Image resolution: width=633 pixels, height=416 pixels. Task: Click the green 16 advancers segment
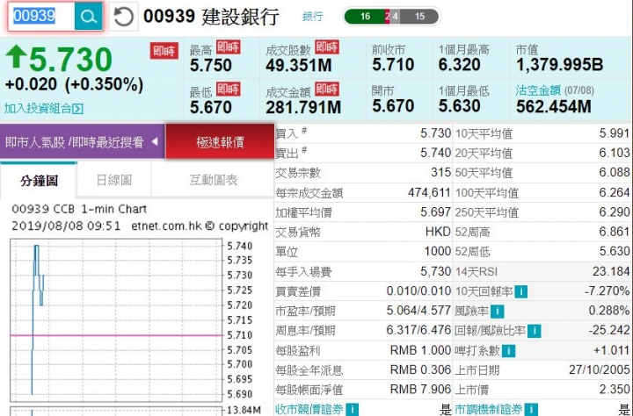coord(364,17)
